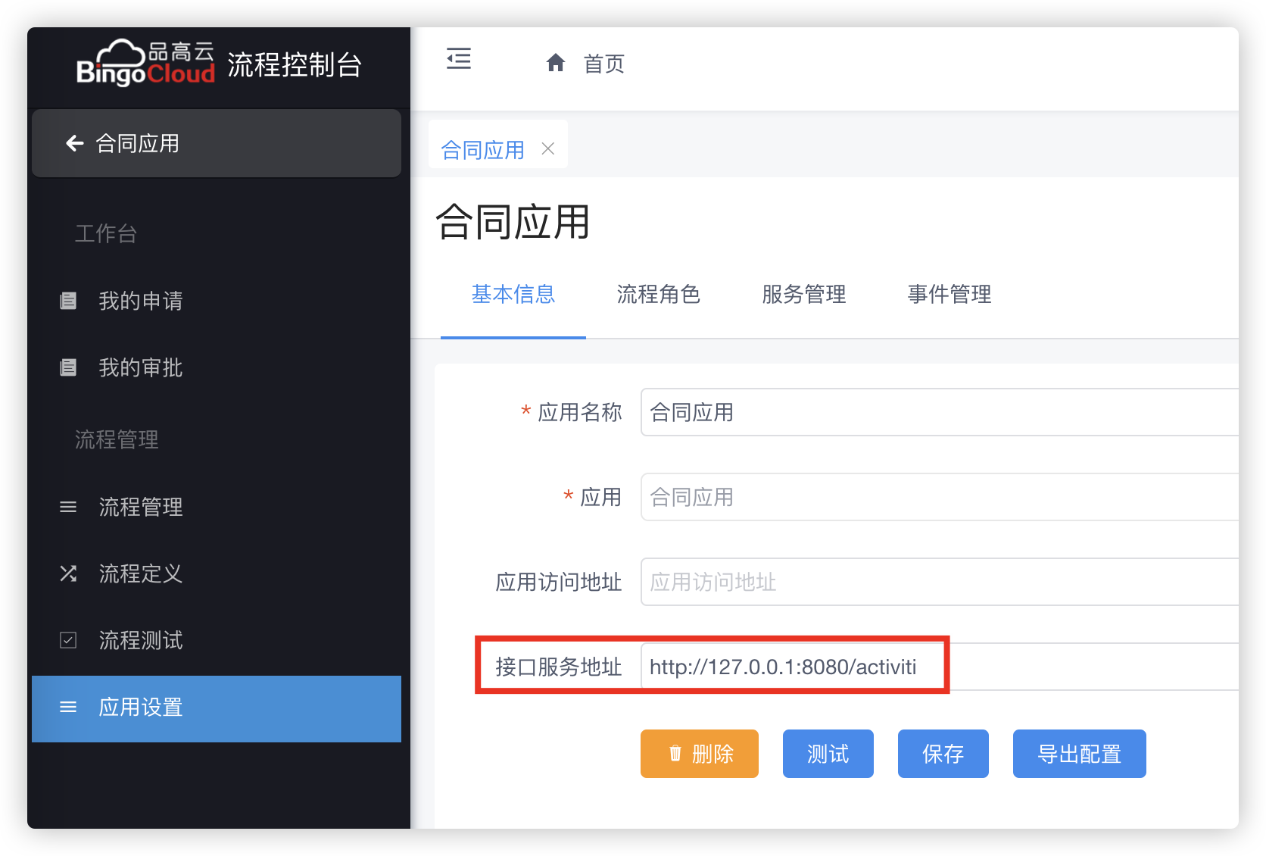The image size is (1266, 856).
Task: Click the document icon beside 我的审批
Action: (x=68, y=367)
